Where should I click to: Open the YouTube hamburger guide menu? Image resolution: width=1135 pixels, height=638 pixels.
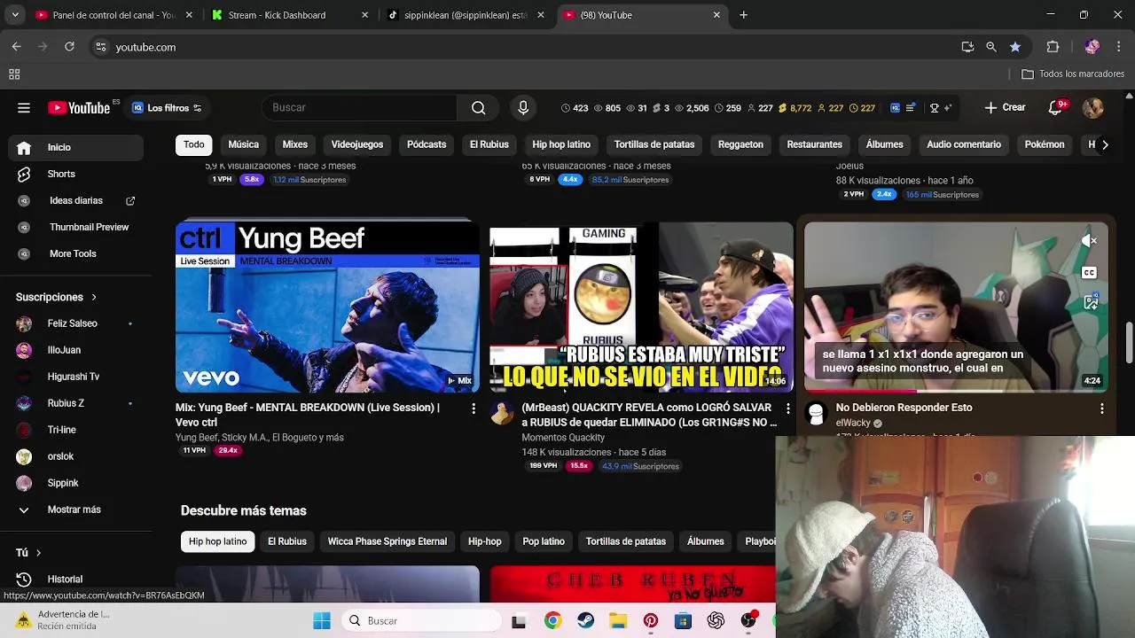(x=24, y=108)
